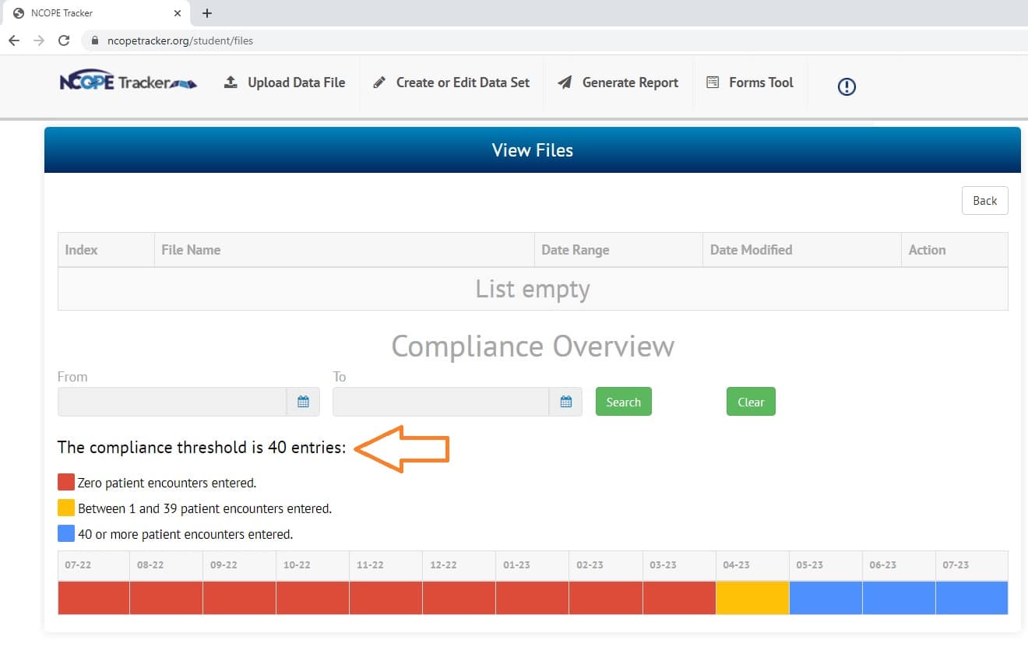This screenshot has width=1028, height=647.
Task: Click the yellow 1-39 encounters legend marker
Action: point(65,507)
